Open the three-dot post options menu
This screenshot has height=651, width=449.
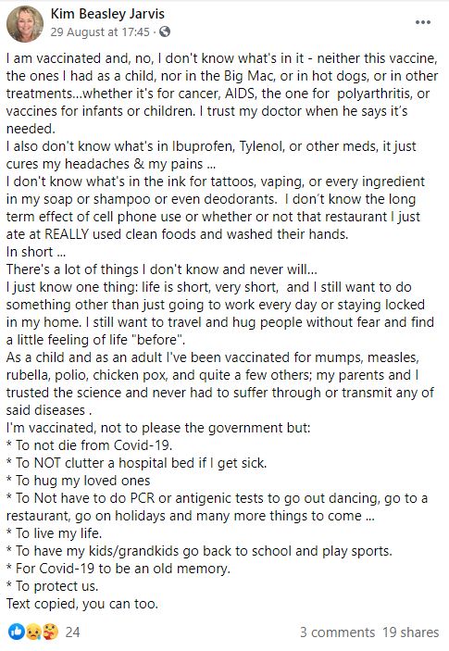click(x=423, y=22)
